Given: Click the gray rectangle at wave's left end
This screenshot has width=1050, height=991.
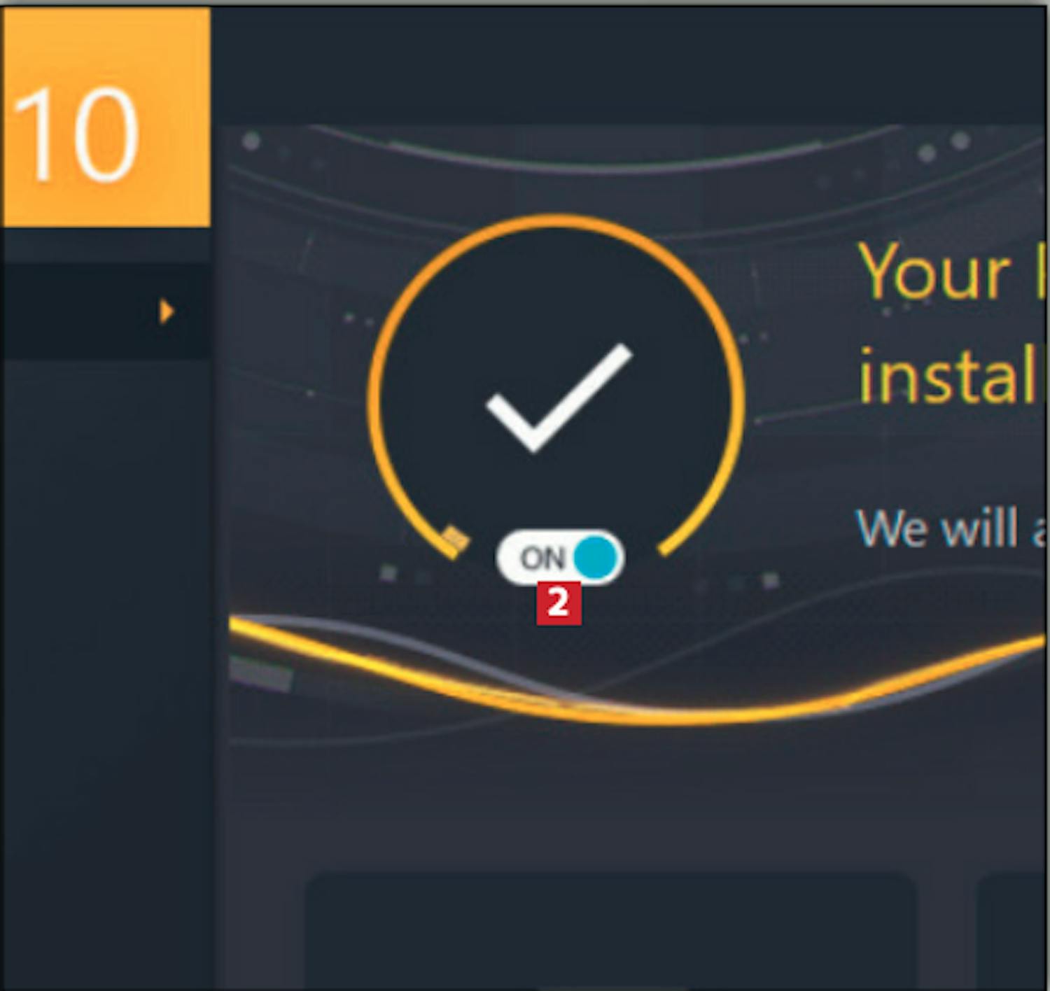Looking at the screenshot, I should tap(260, 674).
